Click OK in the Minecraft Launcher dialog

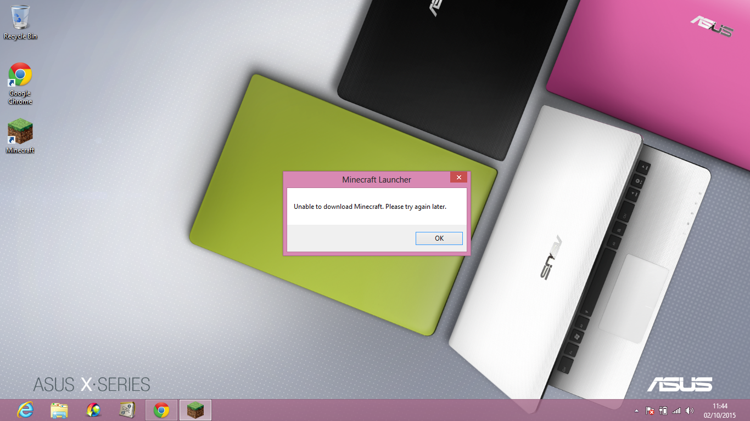tap(439, 238)
